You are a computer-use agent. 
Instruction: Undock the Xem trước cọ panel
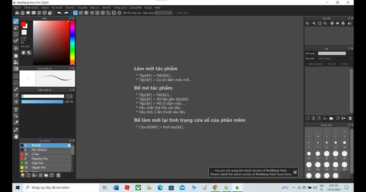[70, 68]
